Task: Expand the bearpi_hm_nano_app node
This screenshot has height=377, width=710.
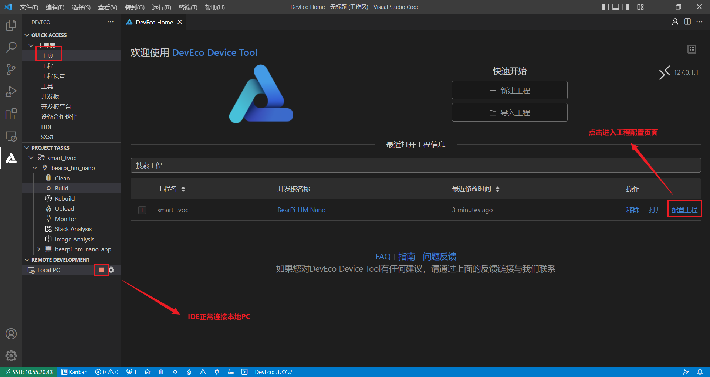Action: 38,249
